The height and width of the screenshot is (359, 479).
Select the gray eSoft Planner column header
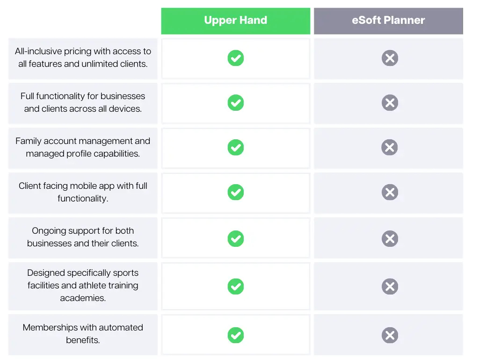point(388,21)
